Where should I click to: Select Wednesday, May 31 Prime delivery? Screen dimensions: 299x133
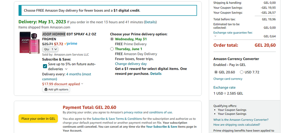pos(112,39)
